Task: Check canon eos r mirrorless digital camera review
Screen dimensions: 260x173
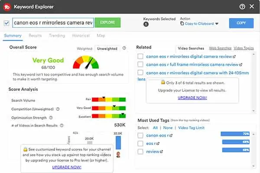Action: 140,56
